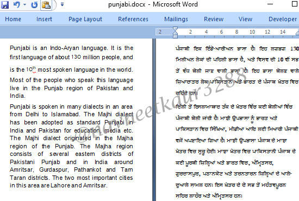This screenshot has height=201, width=299.
Task: Click the Paste clipboard icon
Action: point(46,5)
